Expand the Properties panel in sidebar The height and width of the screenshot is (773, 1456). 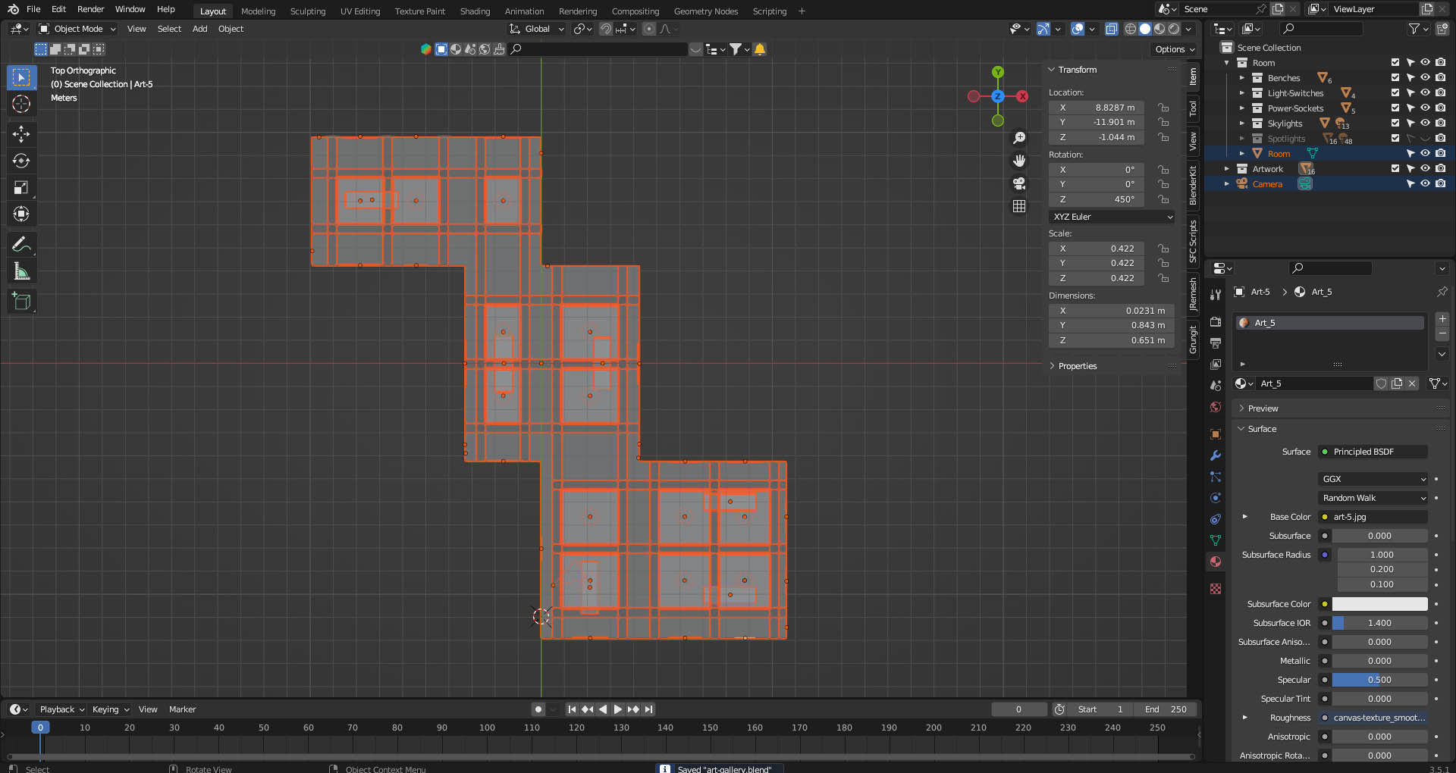(1077, 366)
